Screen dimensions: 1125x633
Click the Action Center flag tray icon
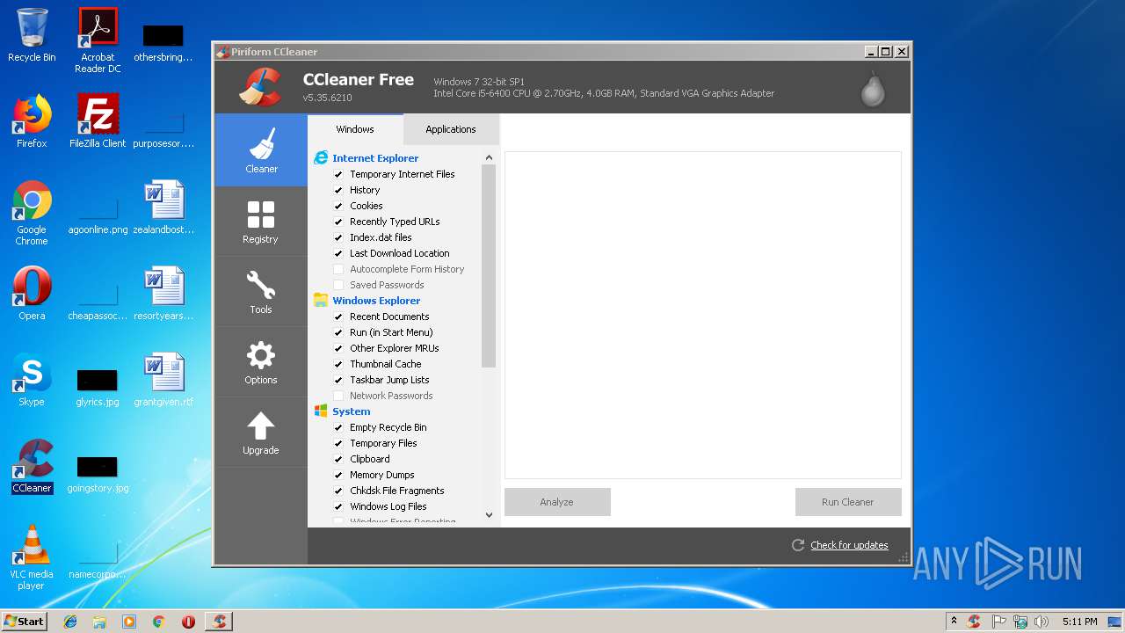click(999, 622)
